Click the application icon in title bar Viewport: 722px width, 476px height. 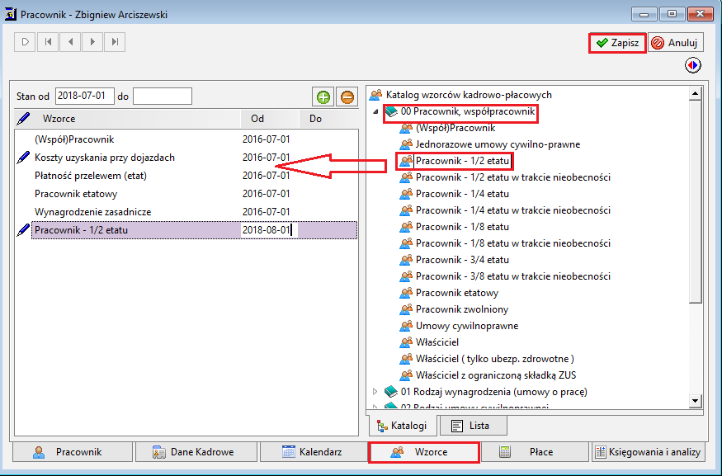pos(11,14)
